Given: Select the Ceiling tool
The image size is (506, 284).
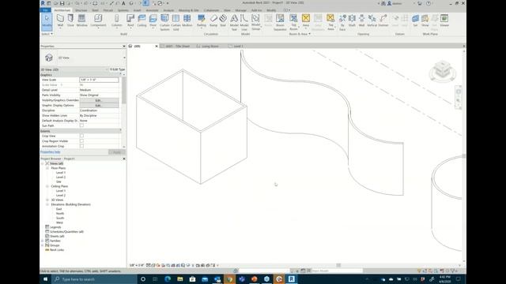Looking at the screenshot, I should pyautogui.click(x=142, y=21).
